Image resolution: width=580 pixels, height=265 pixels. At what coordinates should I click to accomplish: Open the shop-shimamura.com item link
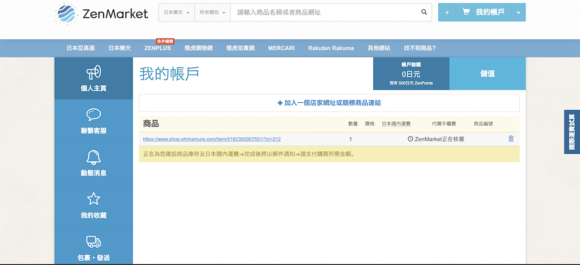(x=212, y=139)
